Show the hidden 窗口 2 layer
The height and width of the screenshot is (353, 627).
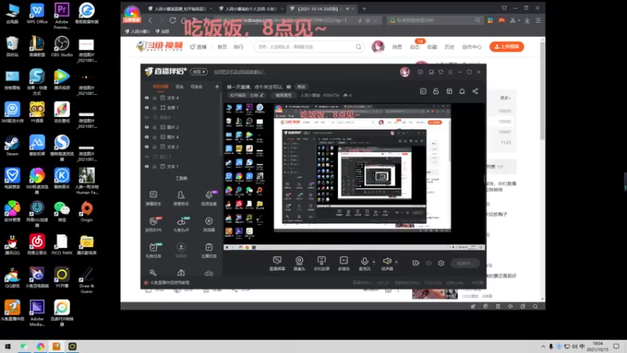click(x=147, y=156)
